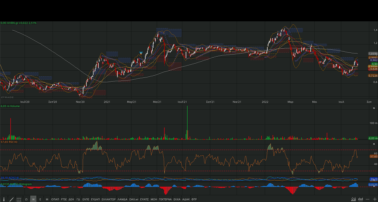This screenshot has width=378, height=202.
Task: Close the RSI(14) panel
Action: (x=375, y=144)
